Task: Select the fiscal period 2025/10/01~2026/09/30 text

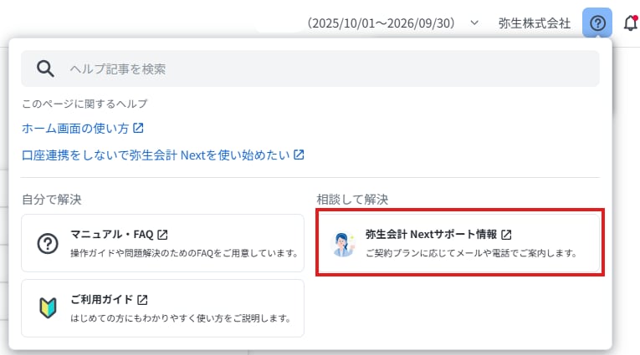Action: (381, 23)
